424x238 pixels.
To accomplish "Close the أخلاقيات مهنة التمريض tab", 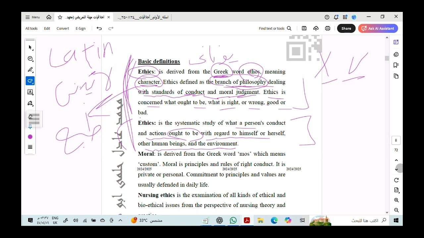I will [x=108, y=17].
